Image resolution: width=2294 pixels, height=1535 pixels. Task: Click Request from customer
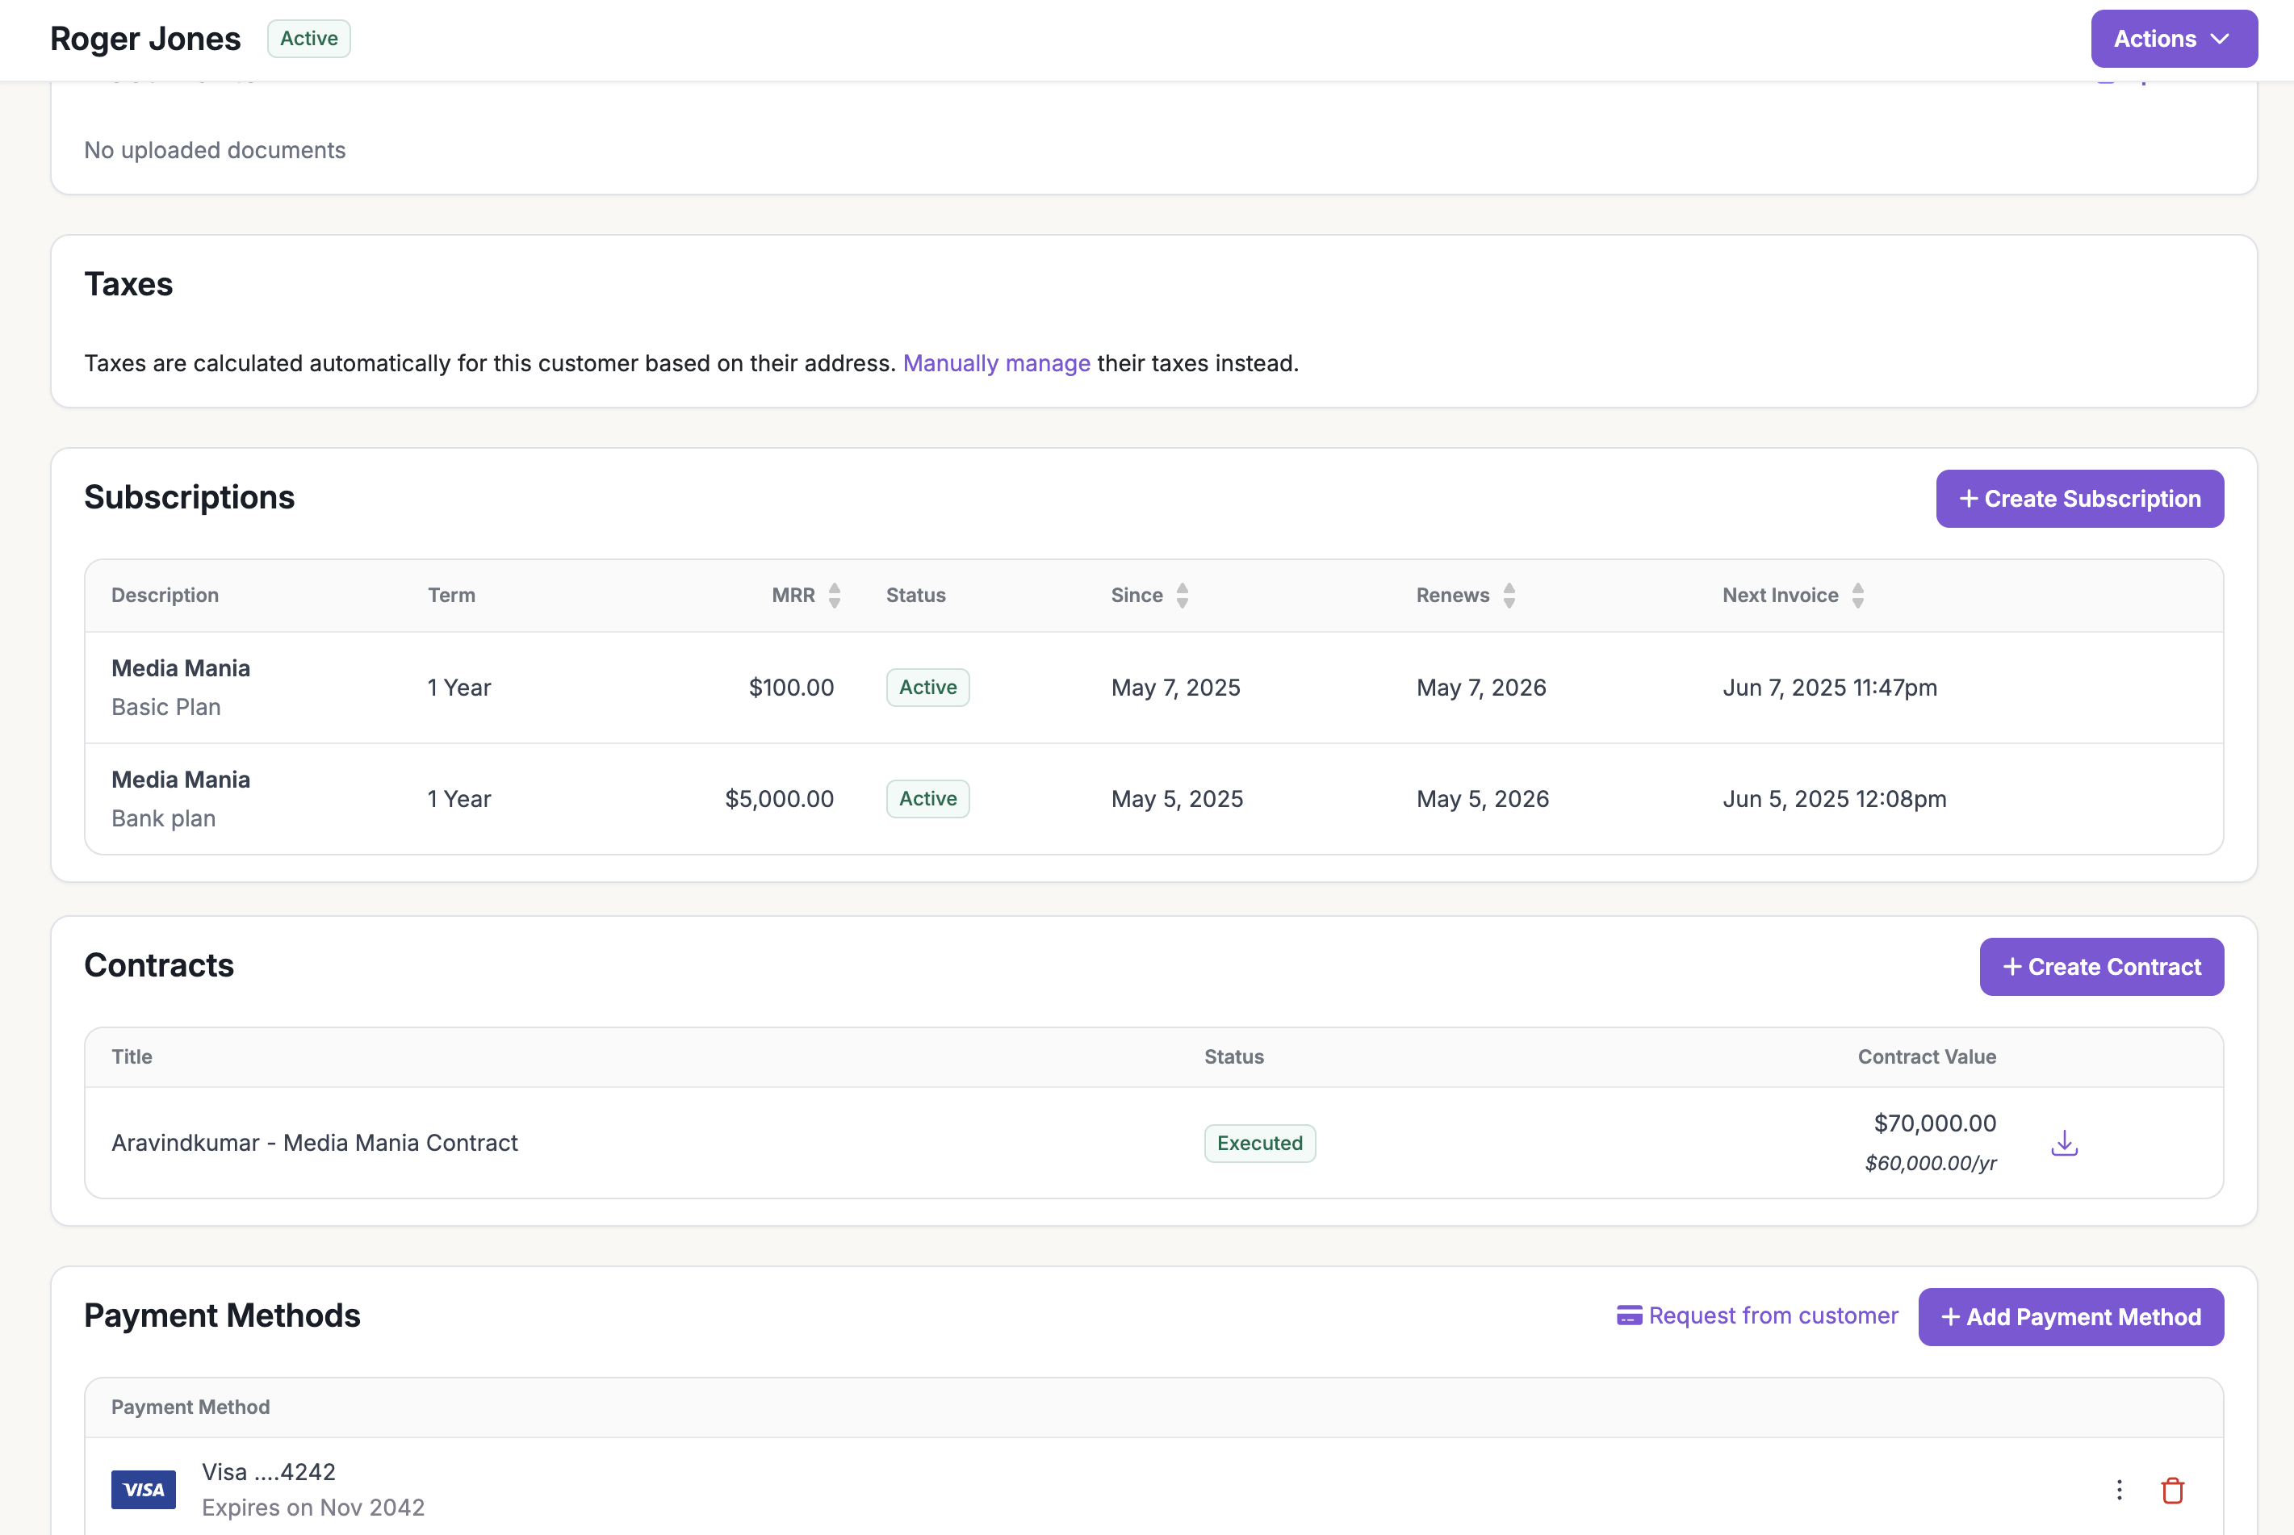click(x=1772, y=1315)
